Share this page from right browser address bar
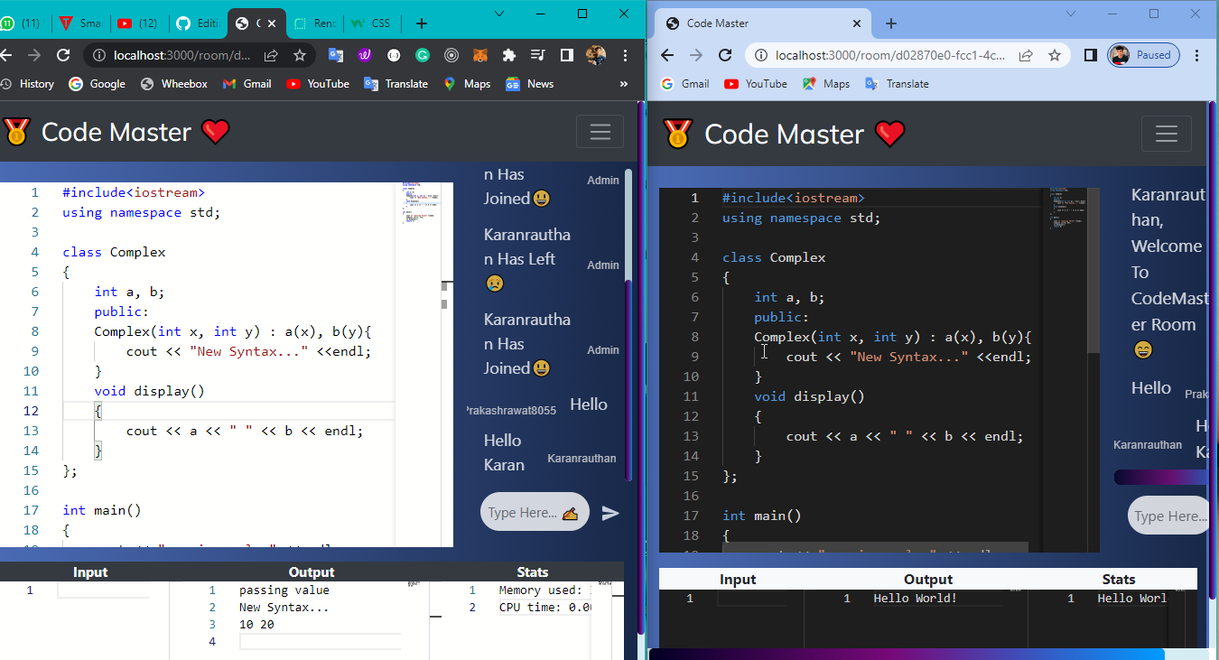The height and width of the screenshot is (660, 1219). click(1026, 55)
